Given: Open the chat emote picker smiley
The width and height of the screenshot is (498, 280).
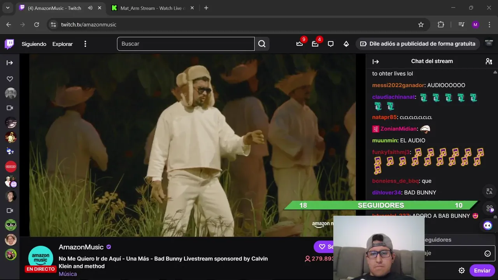Looking at the screenshot, I should tap(487, 254).
